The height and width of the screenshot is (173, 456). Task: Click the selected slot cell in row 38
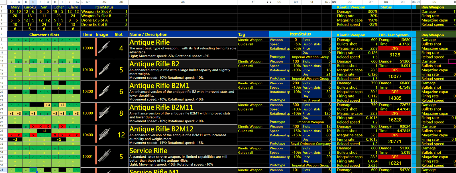(x=33, y=170)
